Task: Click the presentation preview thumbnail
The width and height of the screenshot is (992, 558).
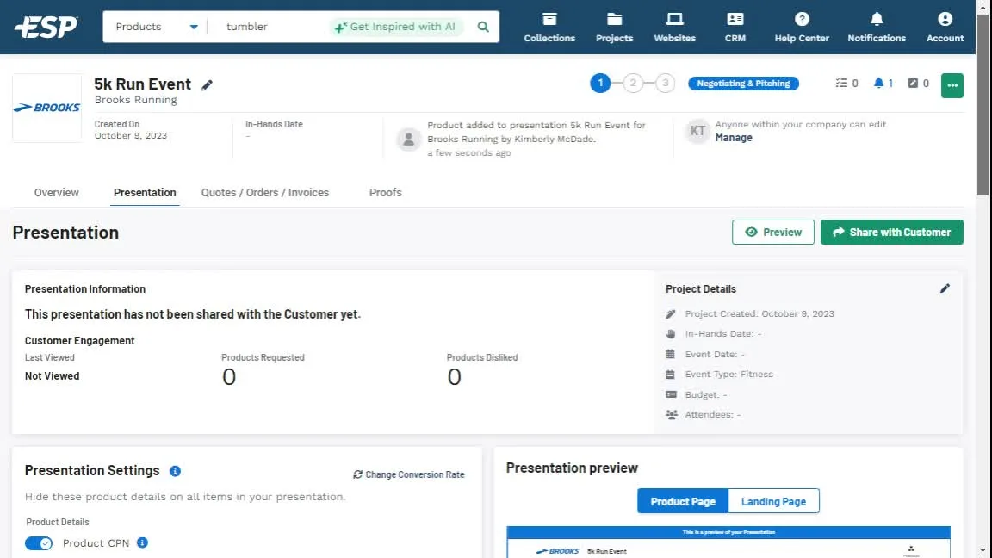Action: 728,542
